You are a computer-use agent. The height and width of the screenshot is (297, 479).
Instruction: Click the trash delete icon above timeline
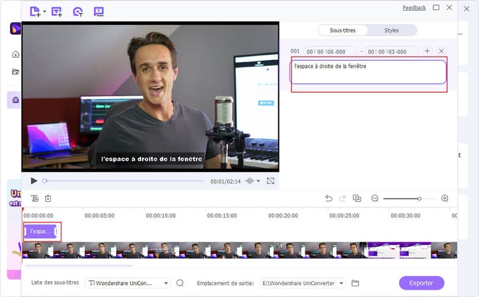[48, 199]
